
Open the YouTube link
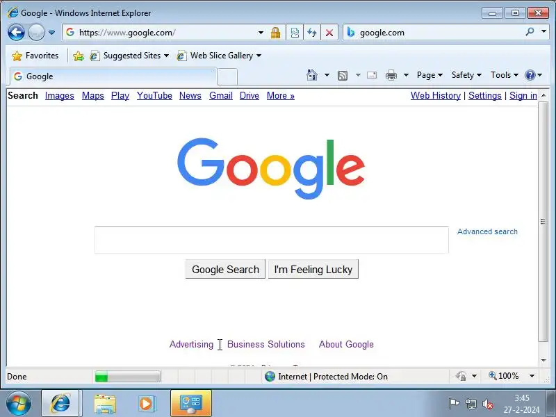pos(154,96)
